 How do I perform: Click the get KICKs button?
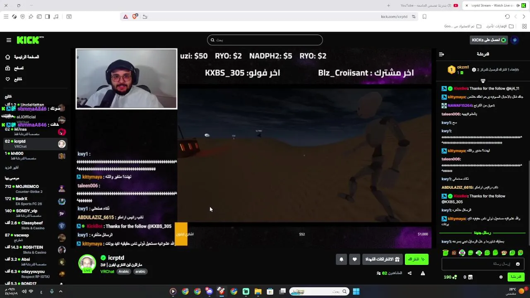click(489, 40)
